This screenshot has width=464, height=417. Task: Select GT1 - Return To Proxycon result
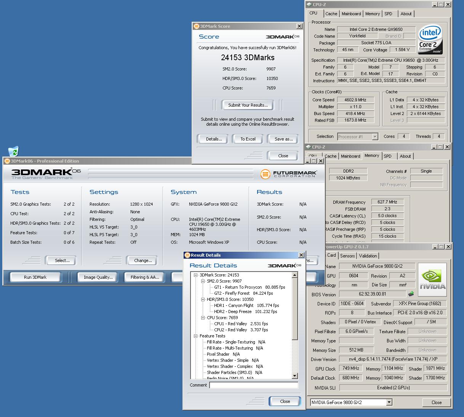pos(250,287)
